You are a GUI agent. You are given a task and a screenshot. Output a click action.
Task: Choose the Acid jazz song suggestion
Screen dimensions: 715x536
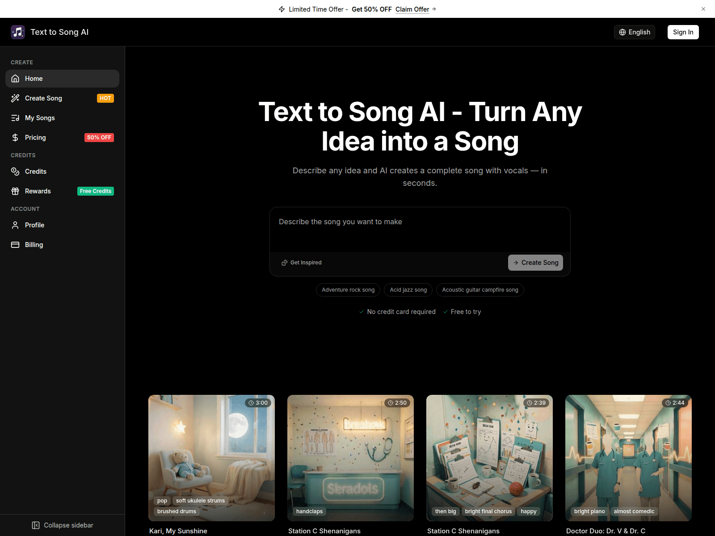pos(408,290)
